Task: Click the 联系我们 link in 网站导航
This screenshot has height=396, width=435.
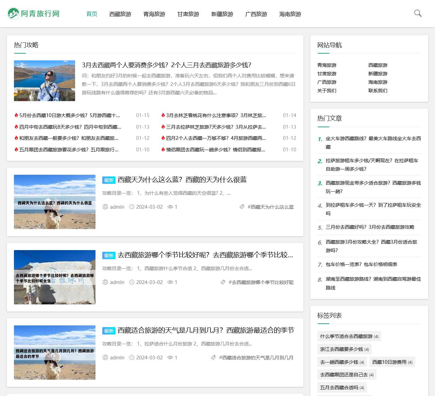Action: pos(378,91)
